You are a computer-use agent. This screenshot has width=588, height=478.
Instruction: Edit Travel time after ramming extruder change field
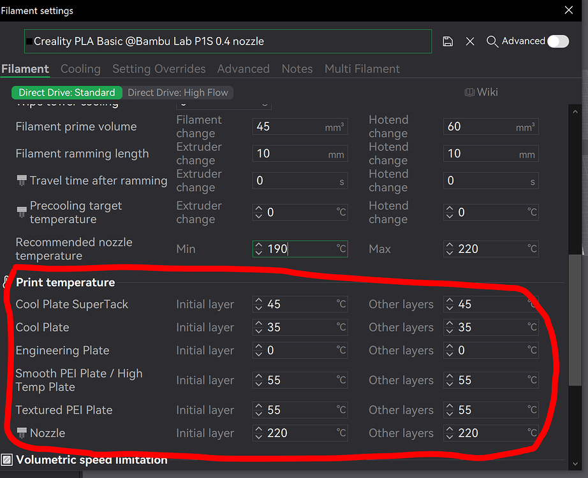point(300,181)
